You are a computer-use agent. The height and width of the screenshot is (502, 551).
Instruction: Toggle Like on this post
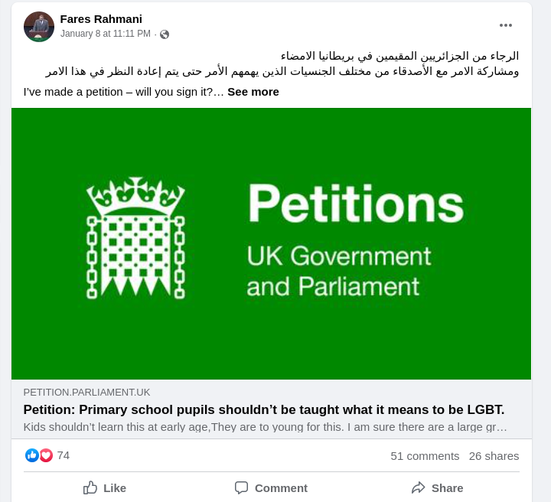(105, 487)
